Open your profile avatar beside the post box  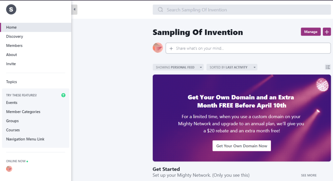(x=158, y=48)
